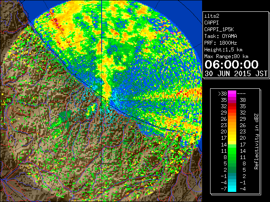
Task: Pick the cyan band at legend bottom
Action: coord(232,189)
